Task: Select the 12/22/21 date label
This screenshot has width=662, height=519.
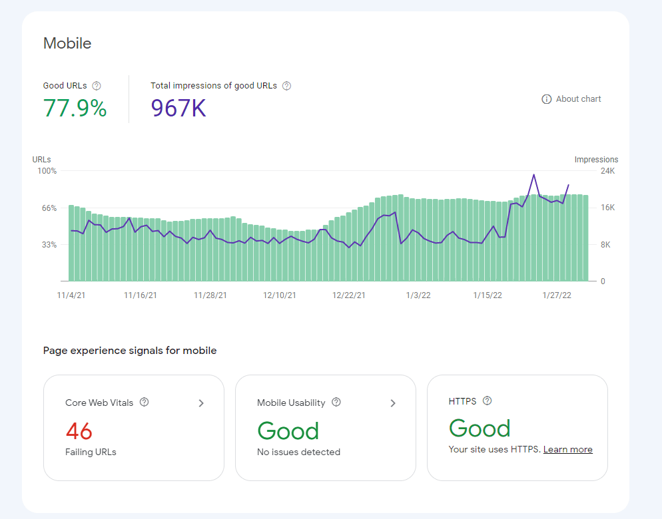Action: click(349, 295)
